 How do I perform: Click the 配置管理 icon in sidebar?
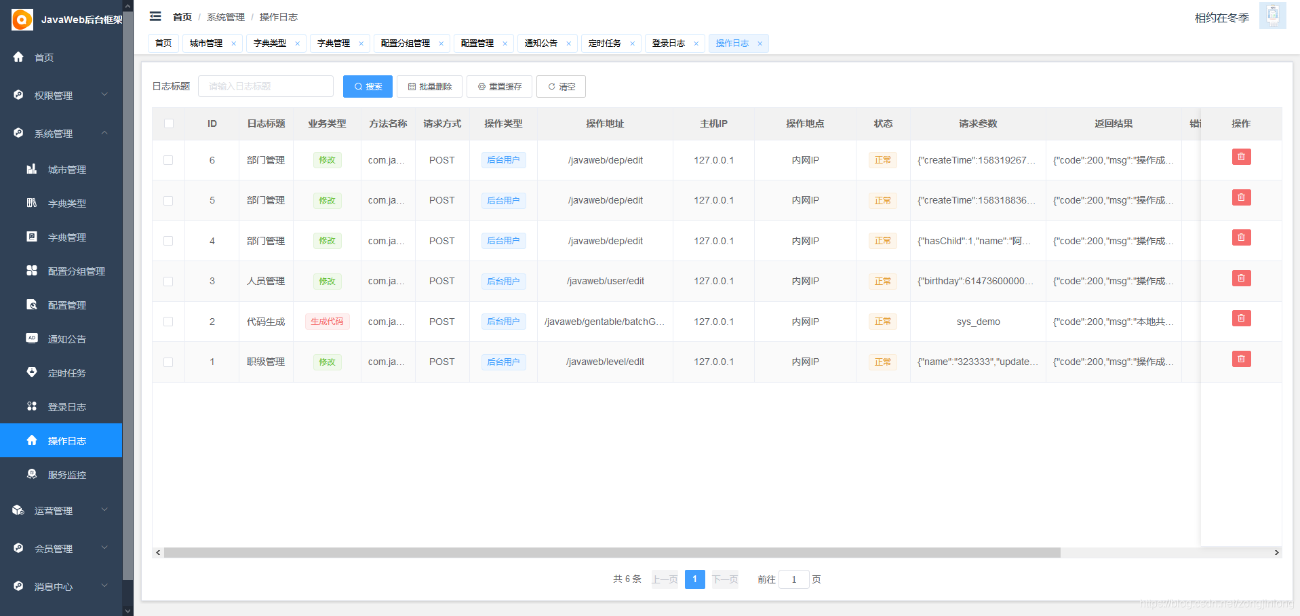click(x=32, y=305)
